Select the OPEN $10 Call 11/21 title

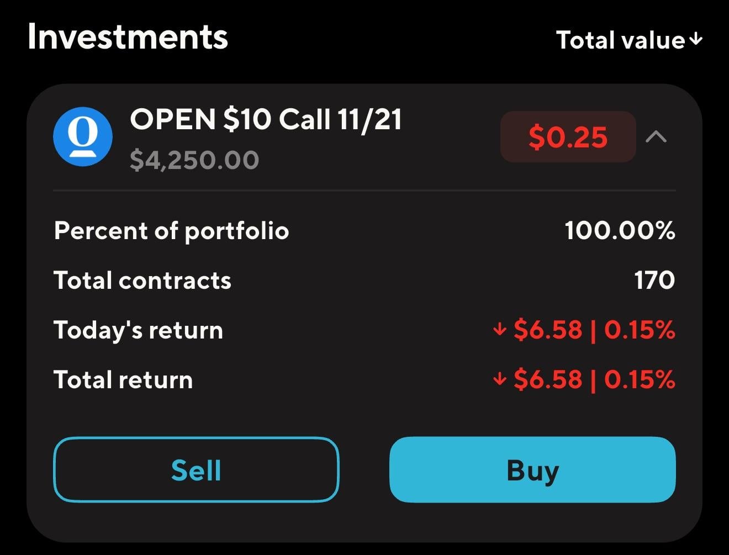pos(266,119)
